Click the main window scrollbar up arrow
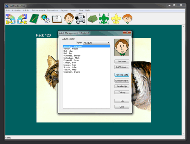The image size is (190, 144). [183, 27]
